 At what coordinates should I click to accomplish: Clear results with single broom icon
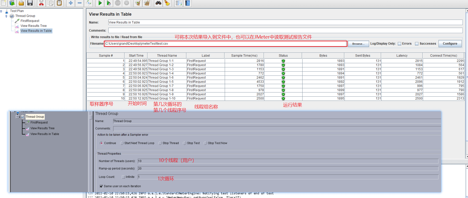pyautogui.click(x=138, y=3)
